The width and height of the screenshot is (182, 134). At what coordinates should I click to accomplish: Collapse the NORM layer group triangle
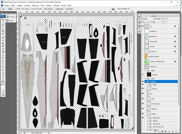[x=146, y=71]
